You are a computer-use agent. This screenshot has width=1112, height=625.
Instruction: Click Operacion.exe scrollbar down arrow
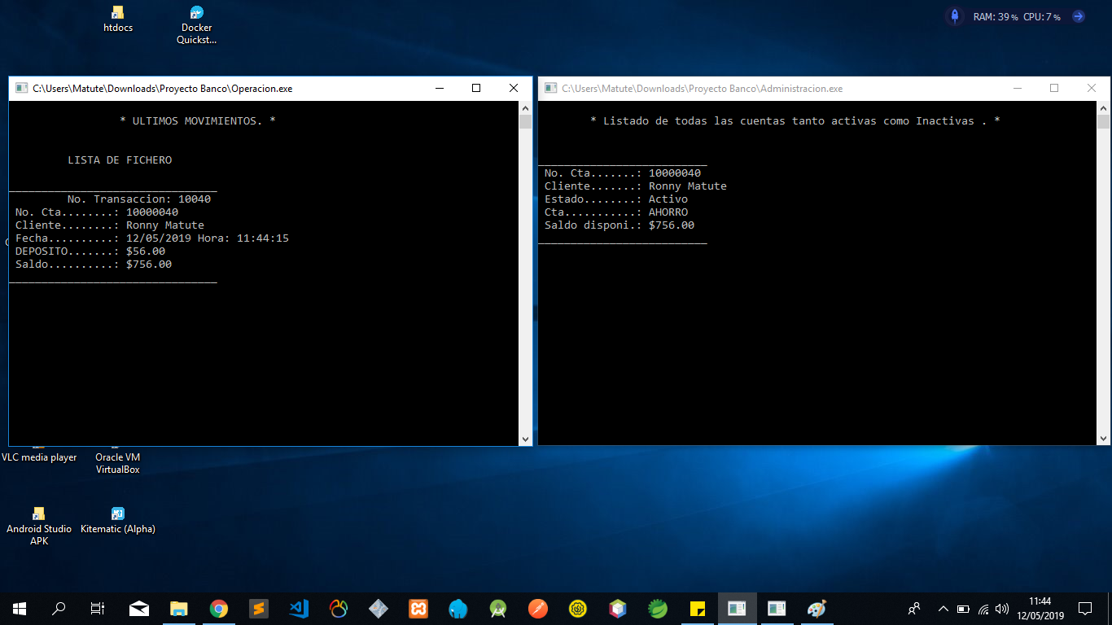(x=526, y=439)
